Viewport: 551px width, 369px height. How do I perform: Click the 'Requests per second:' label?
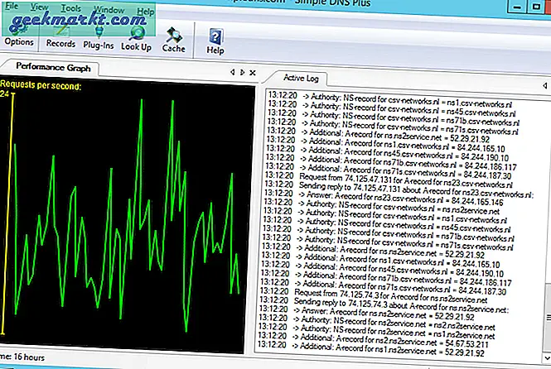pos(41,85)
